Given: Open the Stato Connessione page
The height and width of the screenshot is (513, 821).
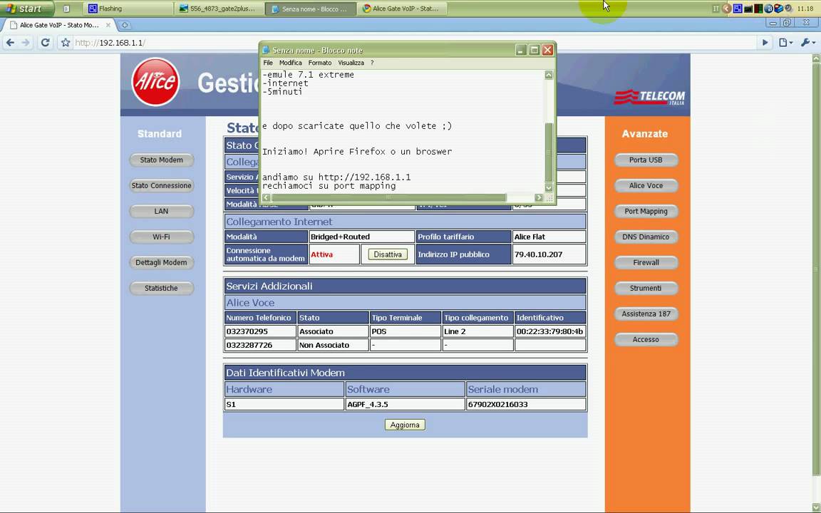Looking at the screenshot, I should point(161,185).
